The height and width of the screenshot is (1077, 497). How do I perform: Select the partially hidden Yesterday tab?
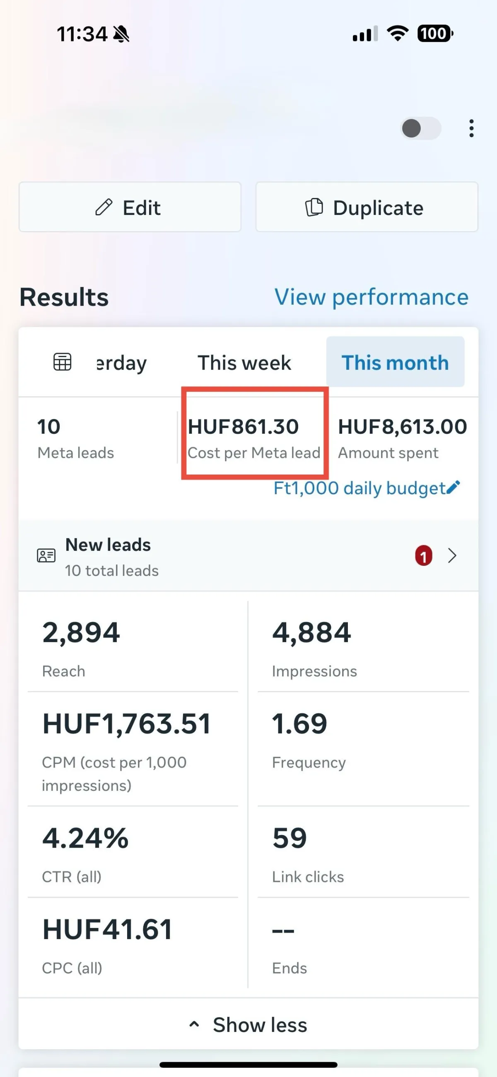click(x=121, y=363)
